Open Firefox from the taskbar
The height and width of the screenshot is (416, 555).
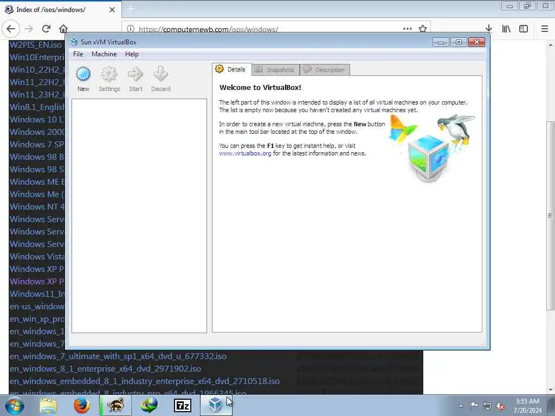click(x=82, y=405)
